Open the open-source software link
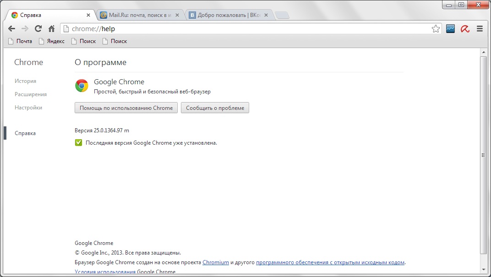The height and width of the screenshot is (277, 491). (330, 262)
